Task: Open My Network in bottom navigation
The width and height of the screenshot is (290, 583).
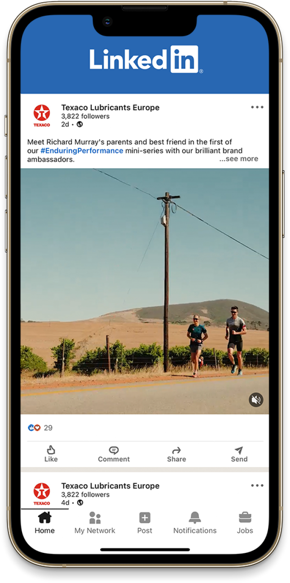Action: pyautogui.click(x=95, y=523)
